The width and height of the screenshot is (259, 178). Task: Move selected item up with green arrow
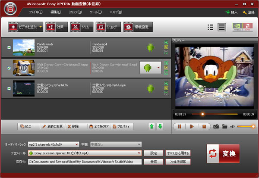[x=152, y=127]
